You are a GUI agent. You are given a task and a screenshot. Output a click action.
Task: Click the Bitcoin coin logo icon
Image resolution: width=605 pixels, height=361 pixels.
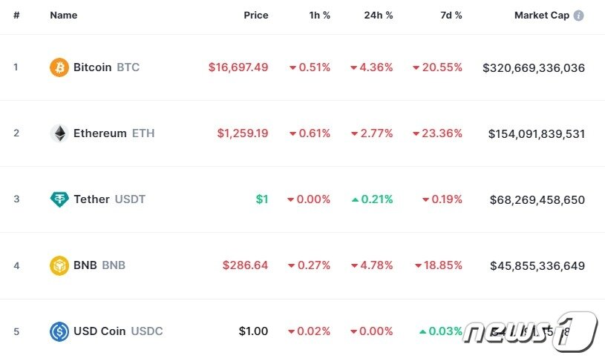59,67
